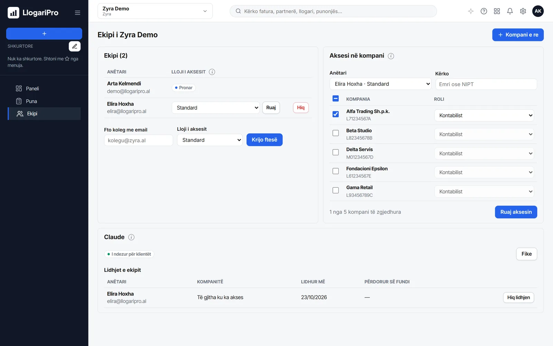553x346 pixels.
Task: Check the Fondacioni Epsilon checkbox
Action: (336, 171)
